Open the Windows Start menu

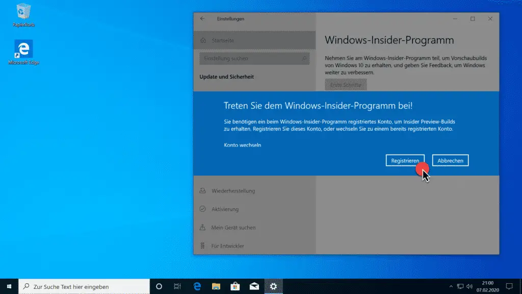(9, 286)
